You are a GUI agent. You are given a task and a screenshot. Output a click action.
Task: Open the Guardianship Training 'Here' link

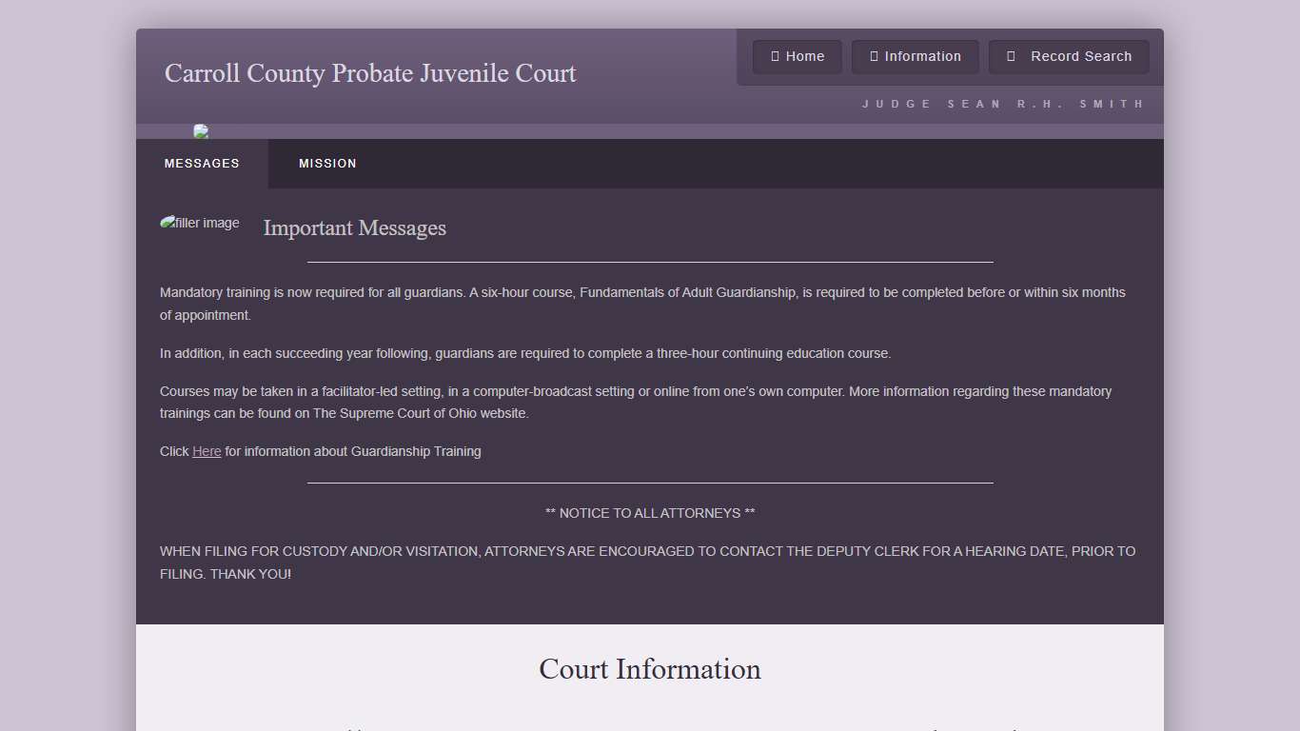(x=207, y=451)
